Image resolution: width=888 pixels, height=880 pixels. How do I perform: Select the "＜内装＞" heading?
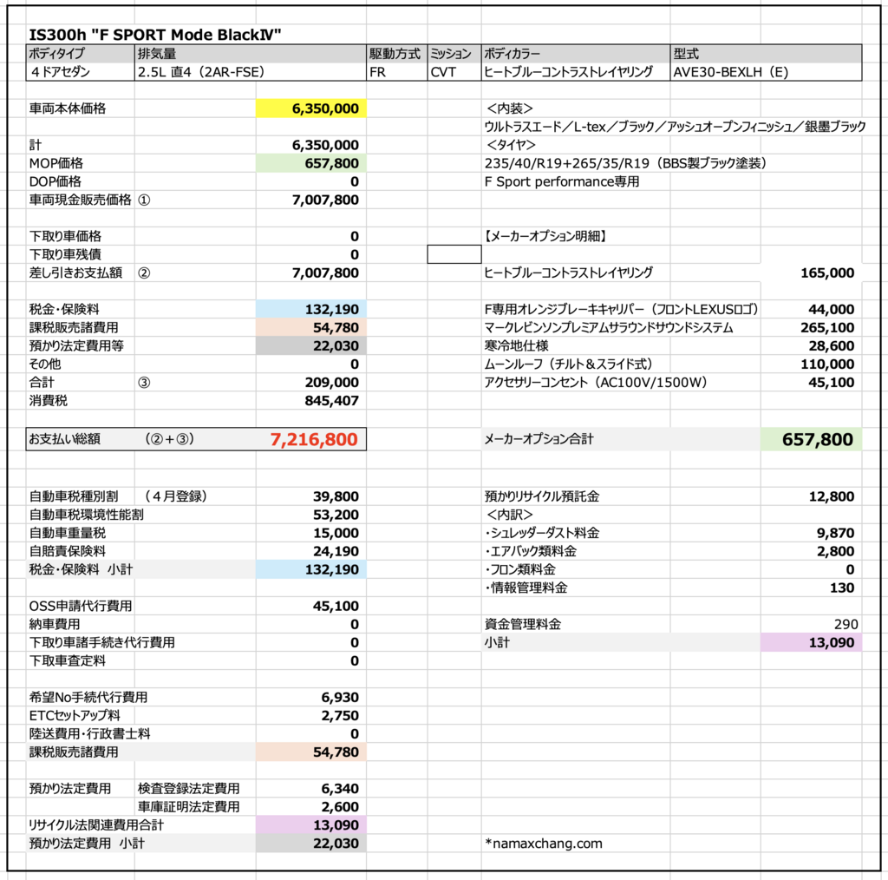point(510,108)
